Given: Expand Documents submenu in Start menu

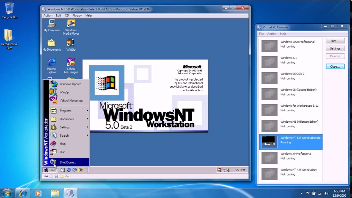Looking at the screenshot, I should point(69,119).
